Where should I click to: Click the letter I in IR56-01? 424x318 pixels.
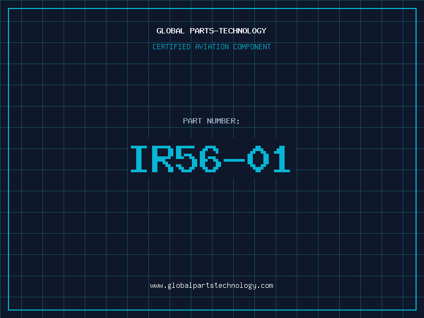140,159
